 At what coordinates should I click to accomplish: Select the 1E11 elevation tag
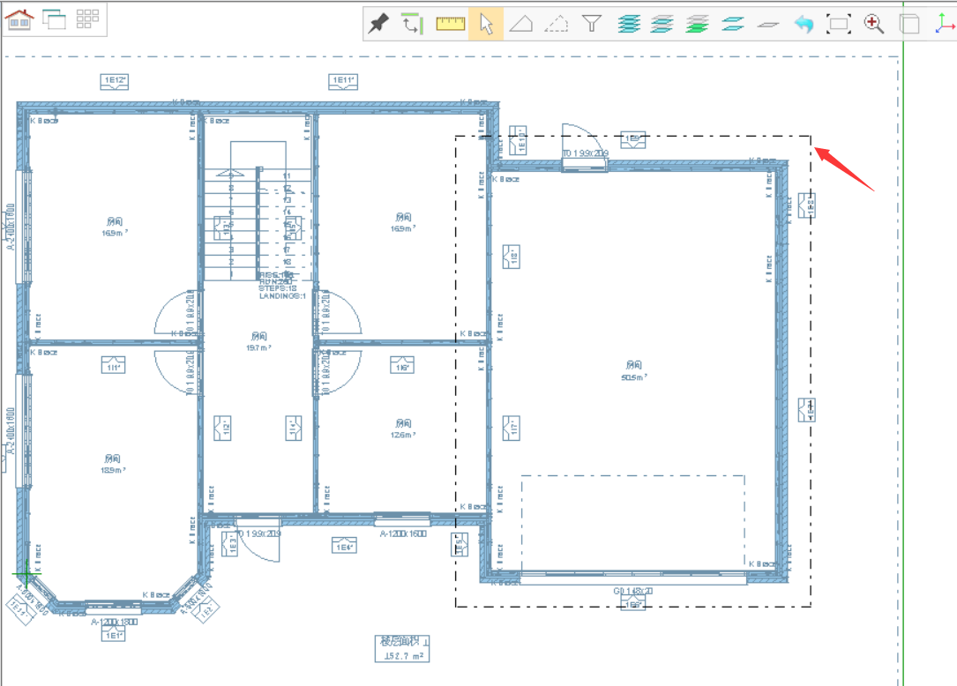343,82
